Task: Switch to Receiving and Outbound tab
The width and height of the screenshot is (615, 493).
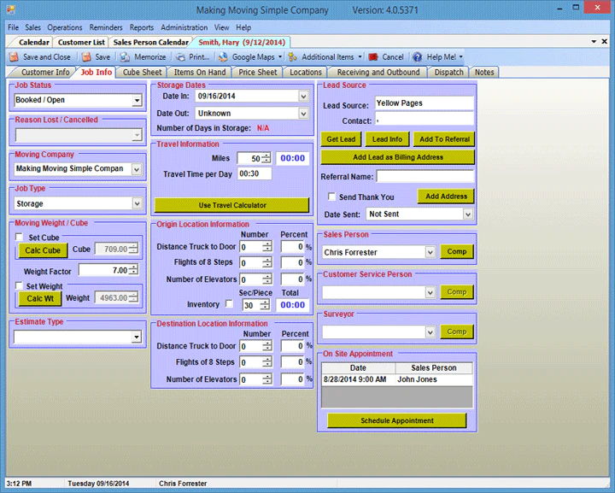Action: pos(378,72)
